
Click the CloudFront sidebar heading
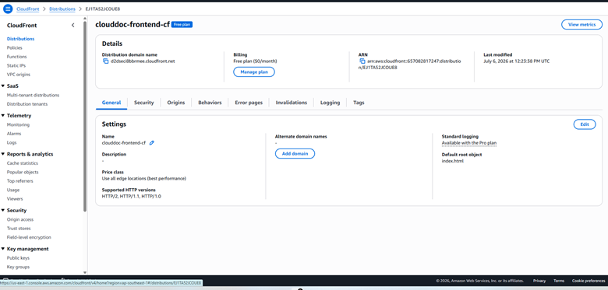coord(22,26)
